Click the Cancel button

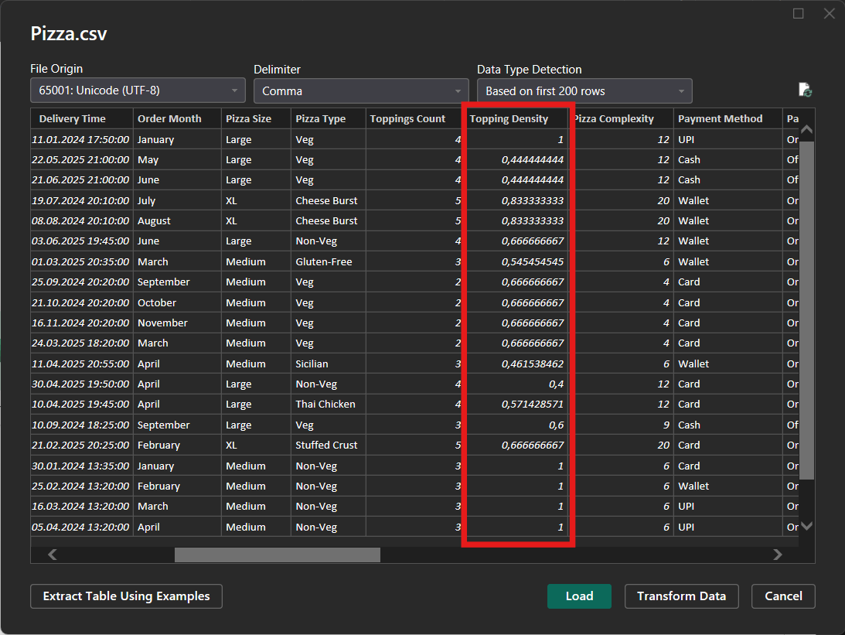point(783,596)
